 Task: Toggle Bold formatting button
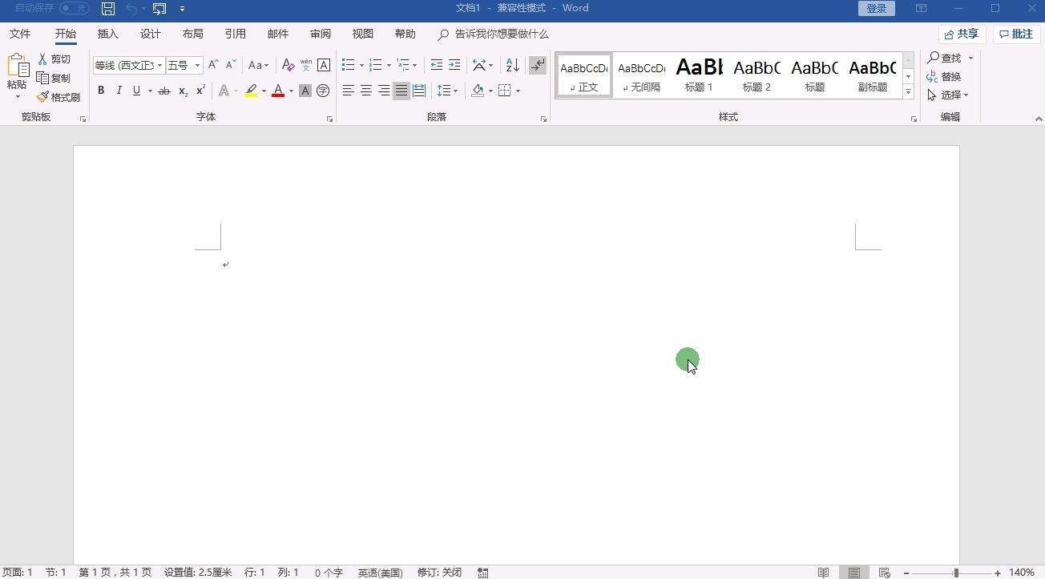coord(101,91)
